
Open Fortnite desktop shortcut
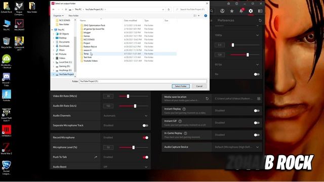coord(7,96)
